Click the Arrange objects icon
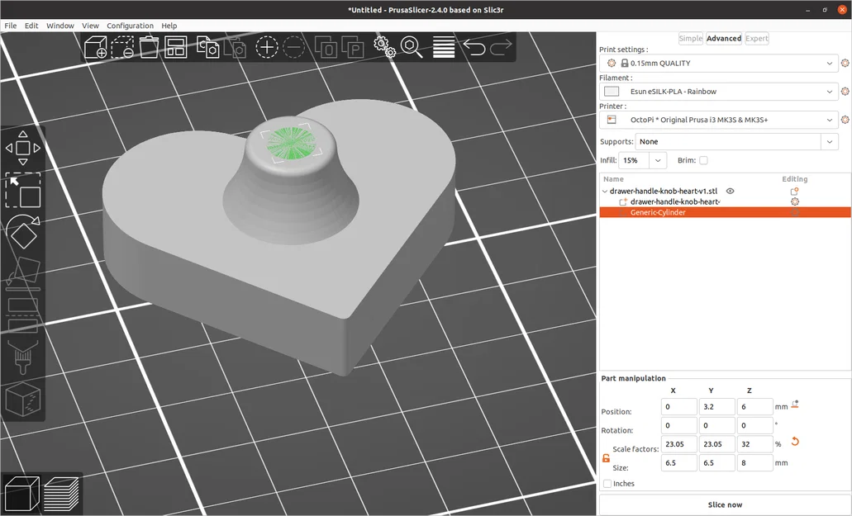The image size is (852, 516). pos(175,47)
